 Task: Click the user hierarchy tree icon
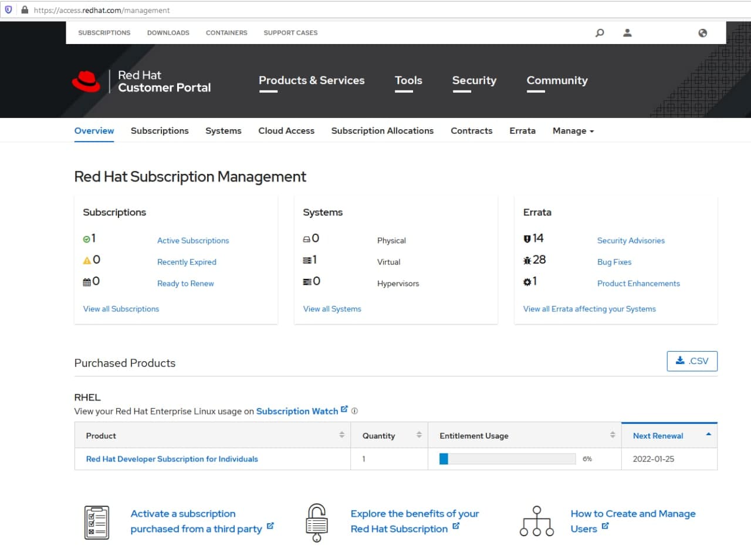coord(537,521)
